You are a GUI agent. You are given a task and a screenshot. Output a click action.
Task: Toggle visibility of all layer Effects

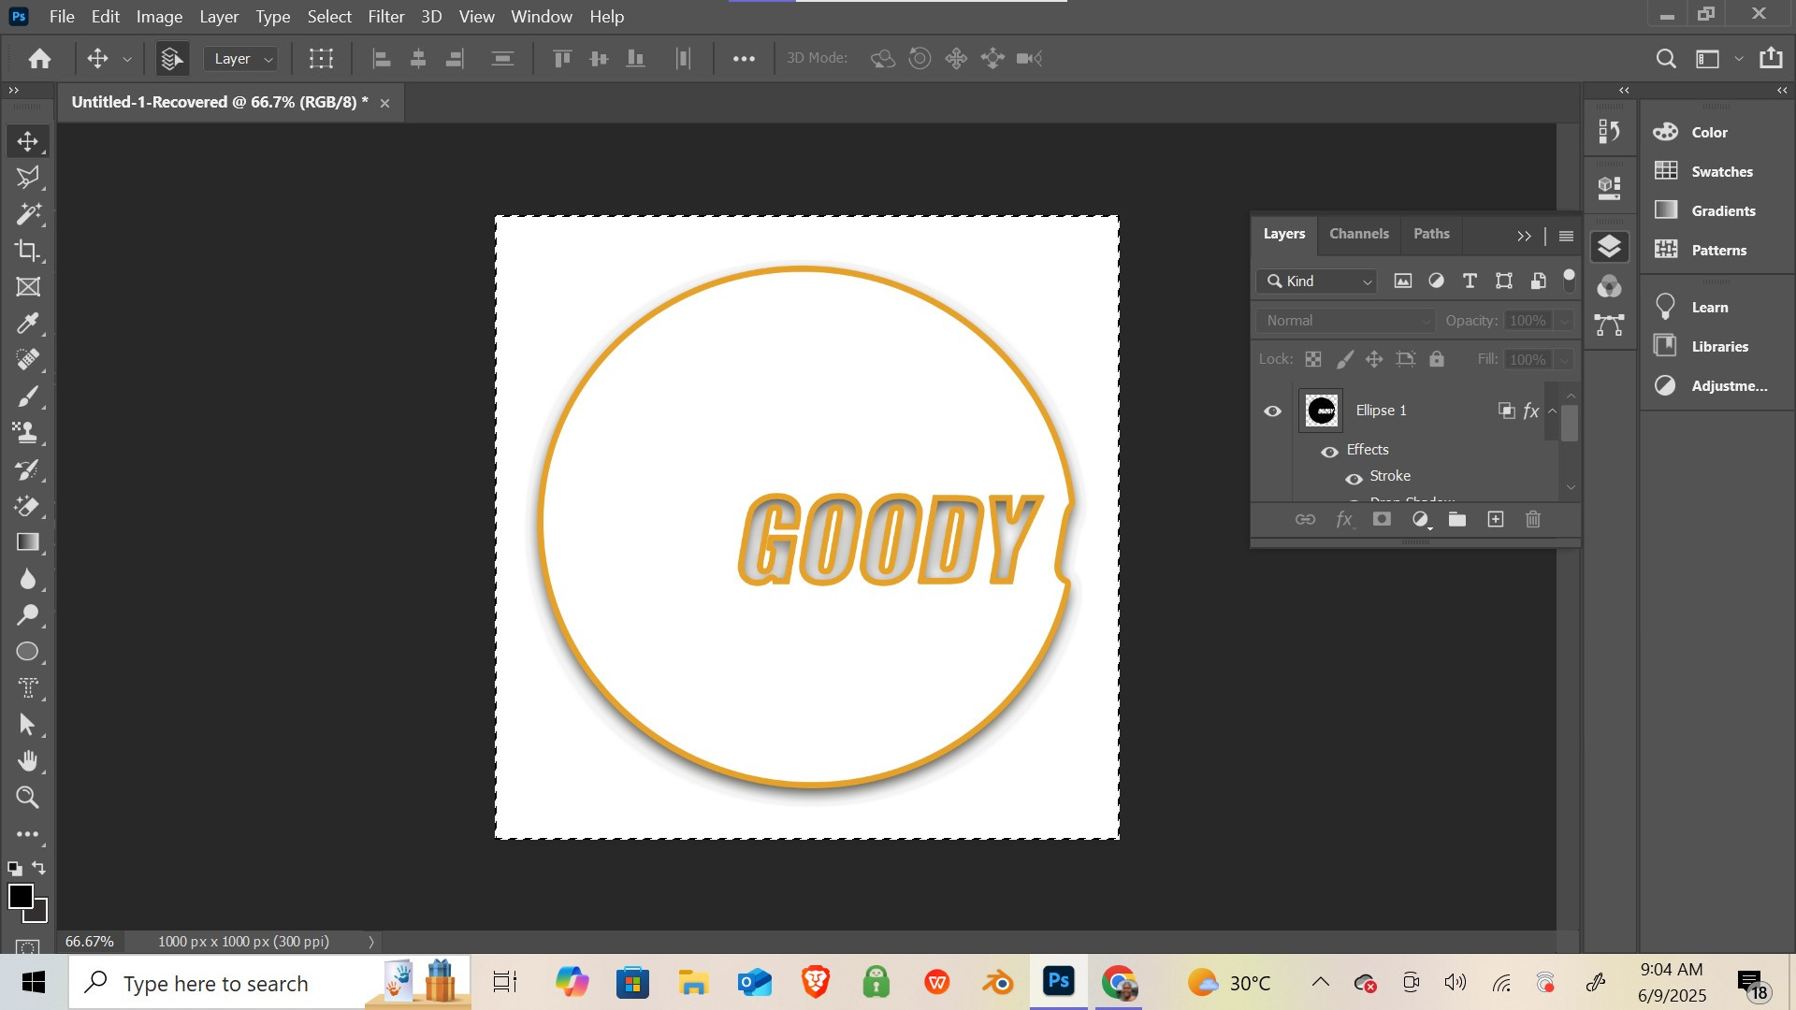click(x=1329, y=452)
